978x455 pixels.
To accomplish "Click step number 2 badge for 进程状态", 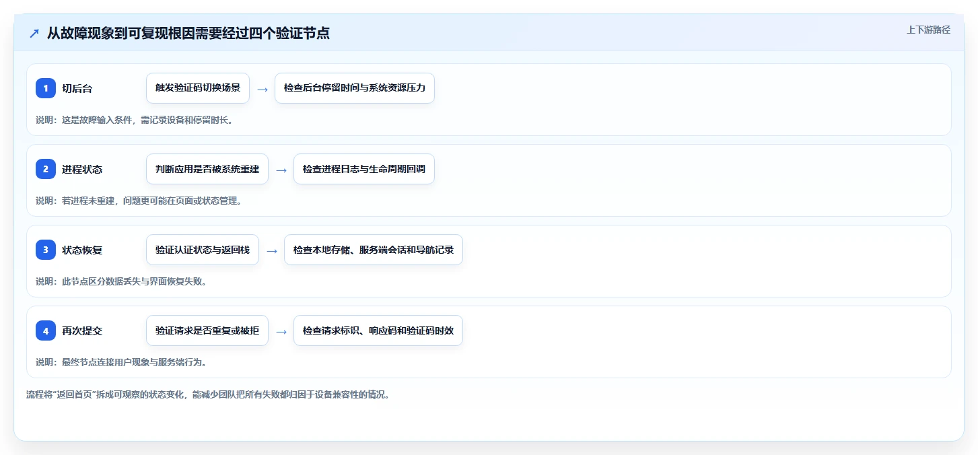I will (46, 169).
